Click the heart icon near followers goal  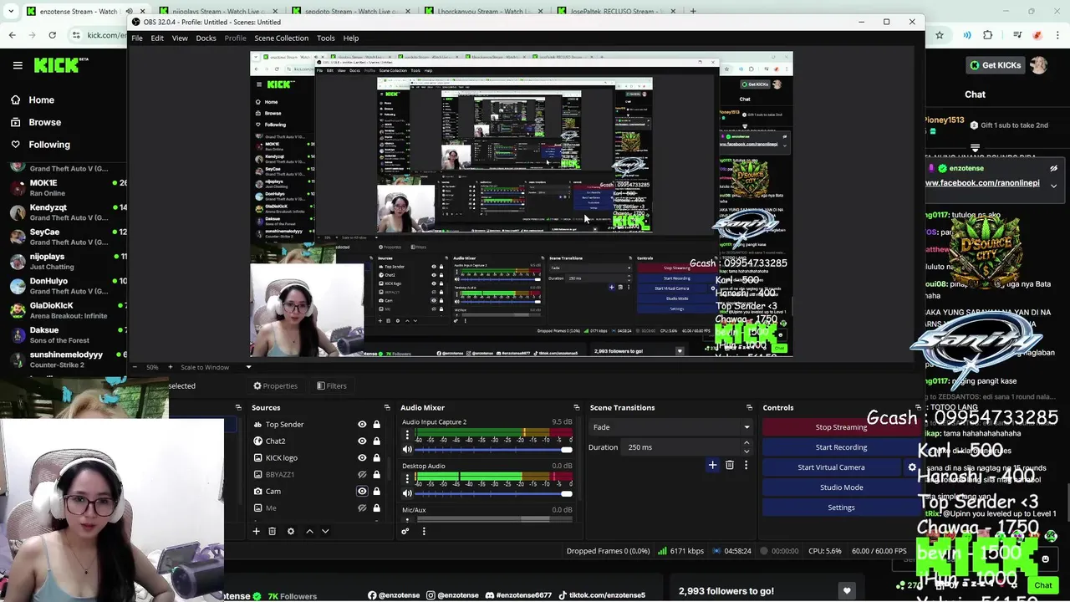[x=847, y=591]
